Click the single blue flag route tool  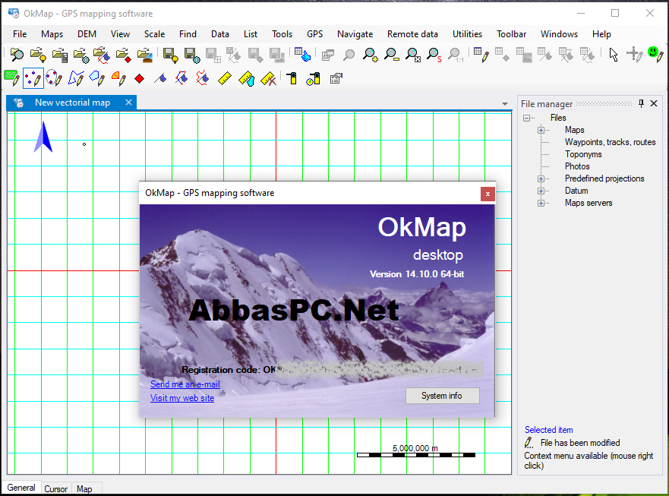tap(160, 78)
